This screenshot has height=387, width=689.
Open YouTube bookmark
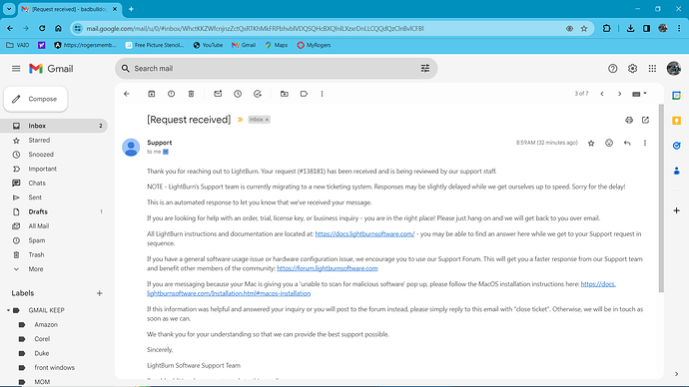tap(208, 45)
